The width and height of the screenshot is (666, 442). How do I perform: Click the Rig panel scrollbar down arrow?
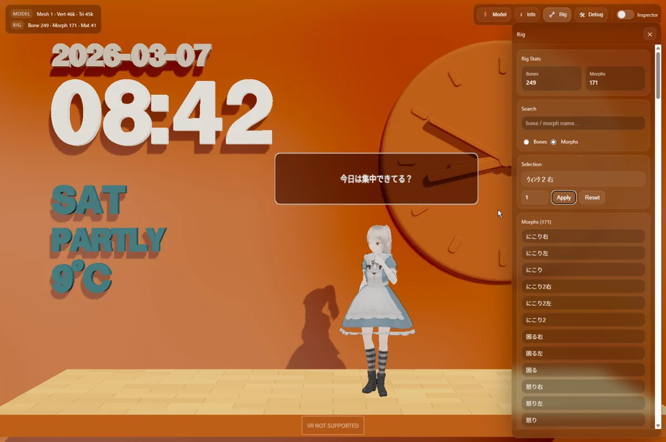[658, 426]
